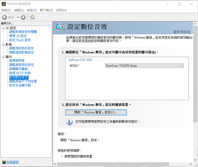
Task: Go to the Home page icon
Action: pyautogui.click(x=32, y=17)
